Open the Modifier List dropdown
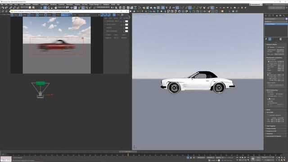Image resolution: width=288 pixels, height=162 pixels. (276, 21)
